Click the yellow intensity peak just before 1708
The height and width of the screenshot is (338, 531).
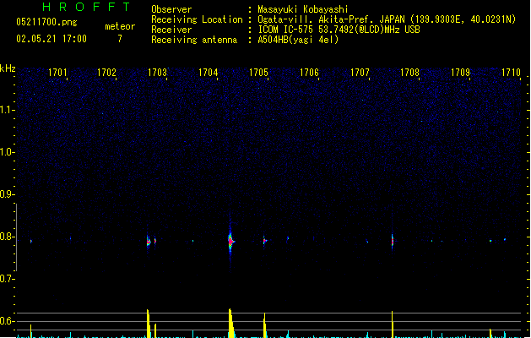[393, 324]
